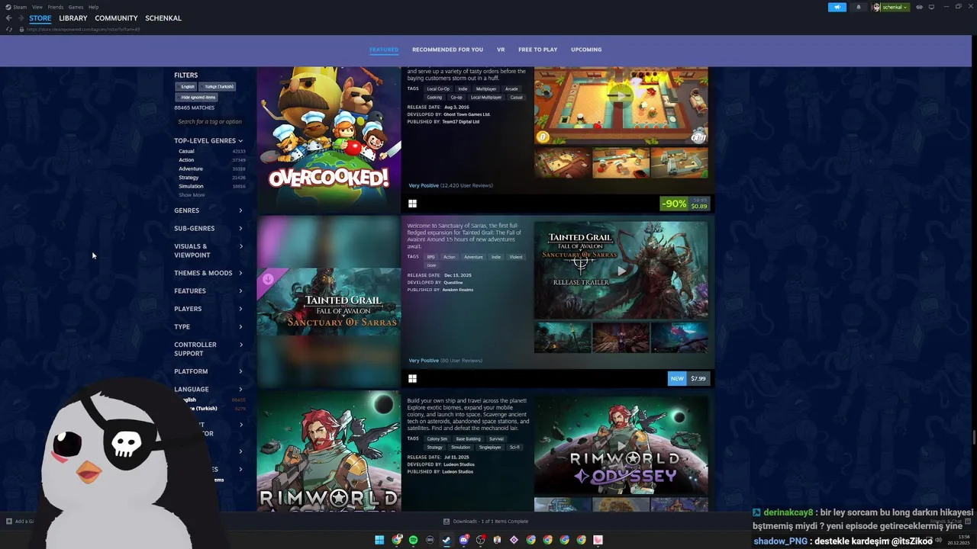Open the View menu
977x549 pixels.
pyautogui.click(x=37, y=7)
